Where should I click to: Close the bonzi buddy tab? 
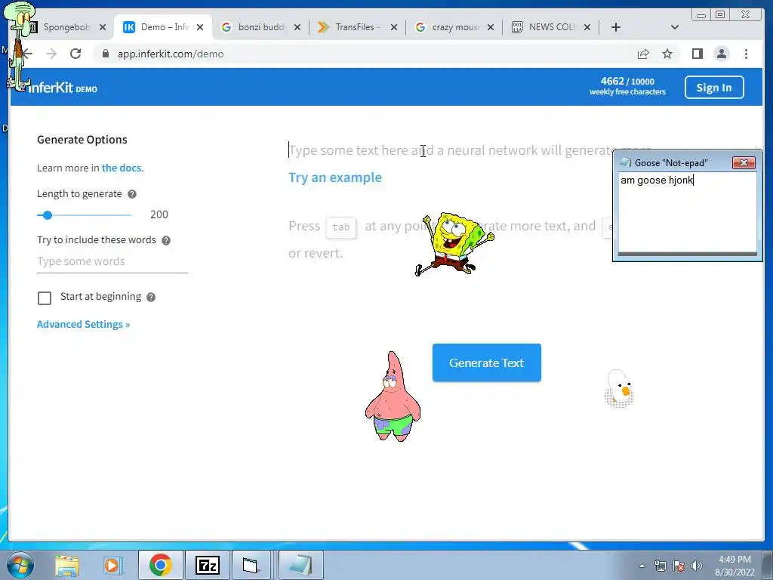coord(297,27)
